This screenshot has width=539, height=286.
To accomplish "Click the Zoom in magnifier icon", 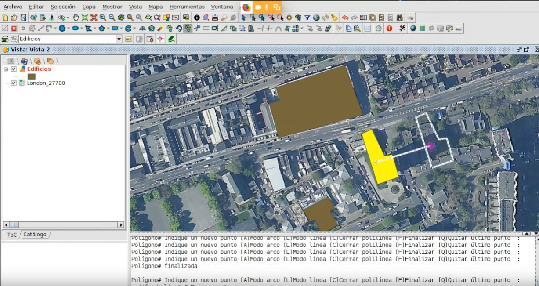I will coord(103,18).
